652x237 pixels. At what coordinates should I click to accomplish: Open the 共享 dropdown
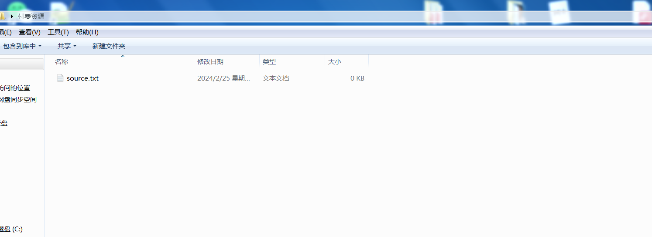coord(67,46)
